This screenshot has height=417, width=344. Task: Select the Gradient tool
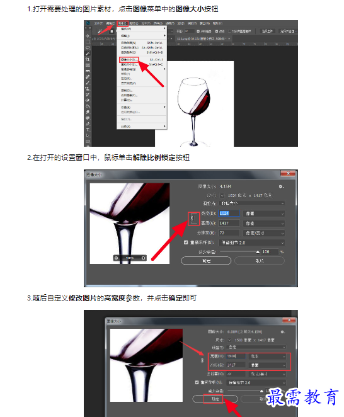click(x=88, y=106)
